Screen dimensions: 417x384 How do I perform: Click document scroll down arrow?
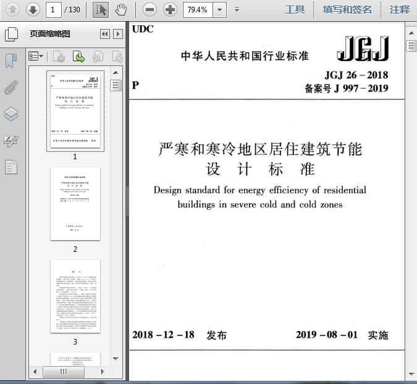(x=411, y=374)
